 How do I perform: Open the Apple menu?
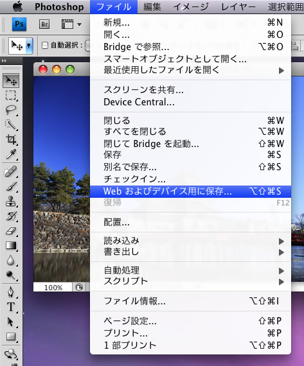pos(18,6)
